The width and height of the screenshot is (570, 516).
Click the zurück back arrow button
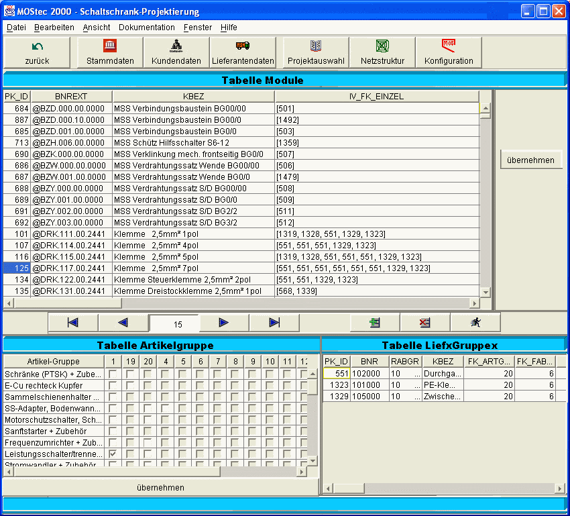point(38,53)
